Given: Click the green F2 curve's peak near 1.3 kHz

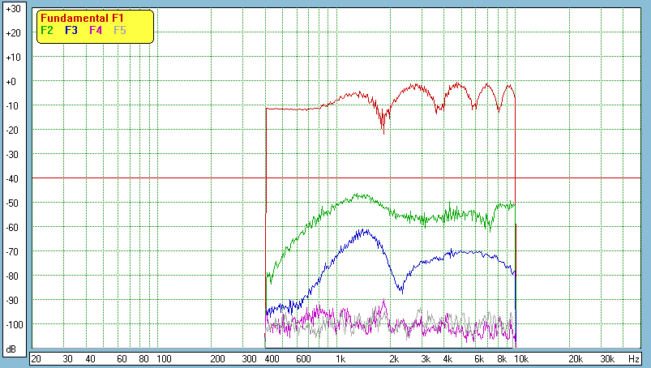Looking at the screenshot, I should pyautogui.click(x=360, y=195).
